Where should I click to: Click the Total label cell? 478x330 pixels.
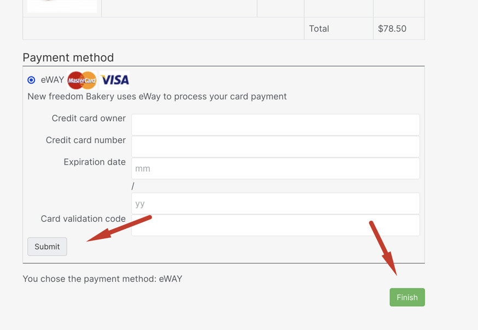click(x=319, y=28)
